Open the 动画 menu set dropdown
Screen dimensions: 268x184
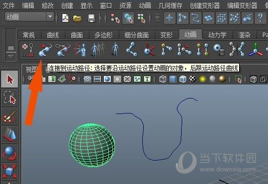29,17
